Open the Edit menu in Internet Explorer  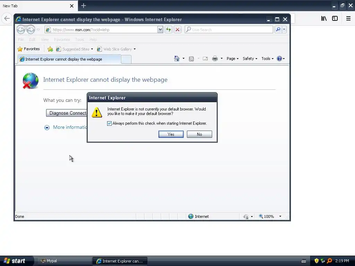(x=32, y=39)
